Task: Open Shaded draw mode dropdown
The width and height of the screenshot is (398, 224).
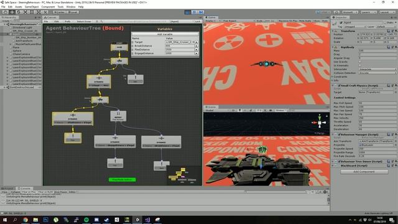Action: (x=217, y=111)
